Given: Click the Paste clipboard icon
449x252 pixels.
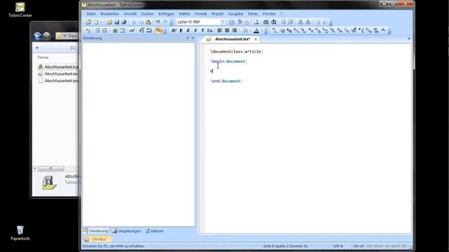Looking at the screenshot, I should [x=148, y=22].
